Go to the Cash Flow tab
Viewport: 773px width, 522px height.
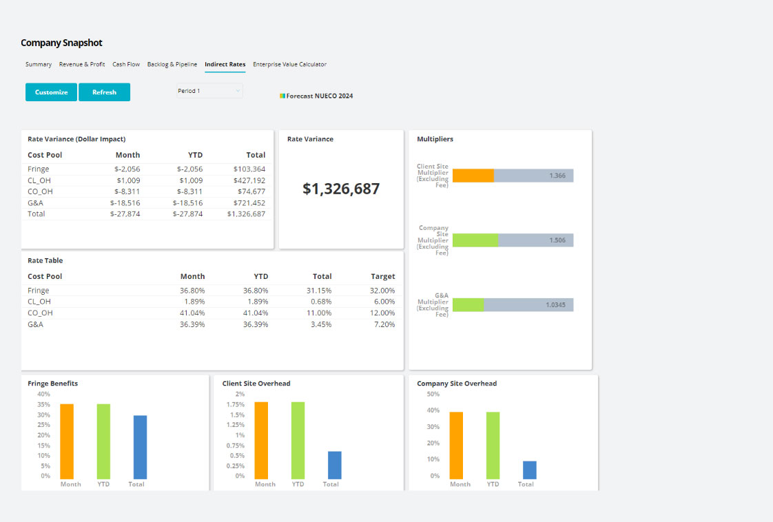pyautogui.click(x=126, y=65)
